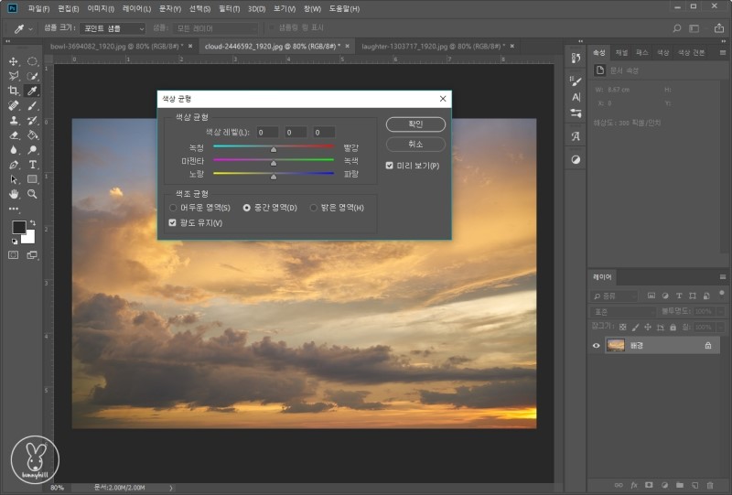
Task: Open the layer kind filter dropdown
Action: (616, 296)
